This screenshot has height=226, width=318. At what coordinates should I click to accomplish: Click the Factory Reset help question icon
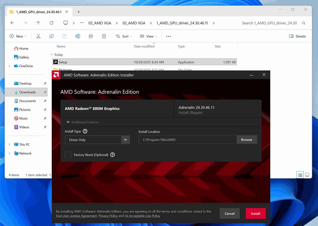(x=112, y=155)
